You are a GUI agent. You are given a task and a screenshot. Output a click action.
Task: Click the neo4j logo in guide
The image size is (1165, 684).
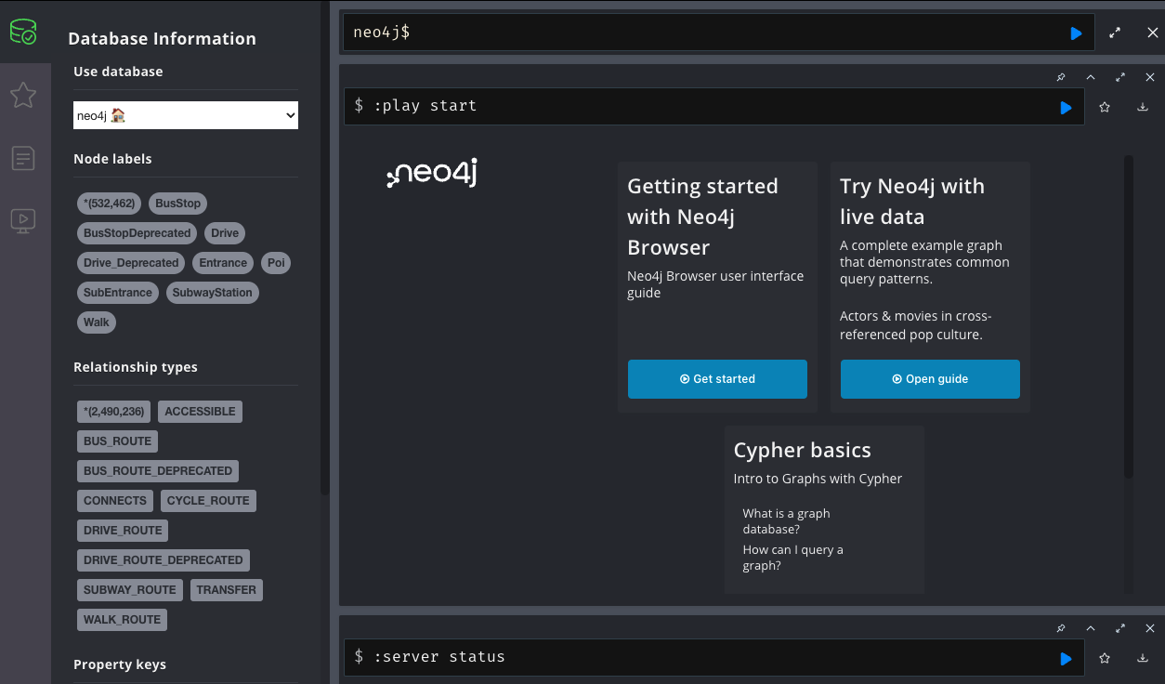coord(432,174)
